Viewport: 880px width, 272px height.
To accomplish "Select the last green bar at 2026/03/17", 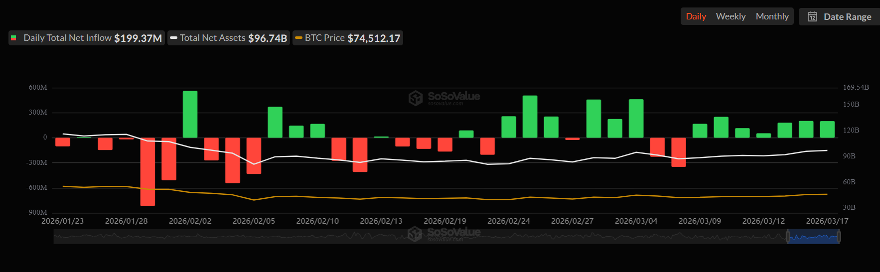I will pyautogui.click(x=827, y=130).
